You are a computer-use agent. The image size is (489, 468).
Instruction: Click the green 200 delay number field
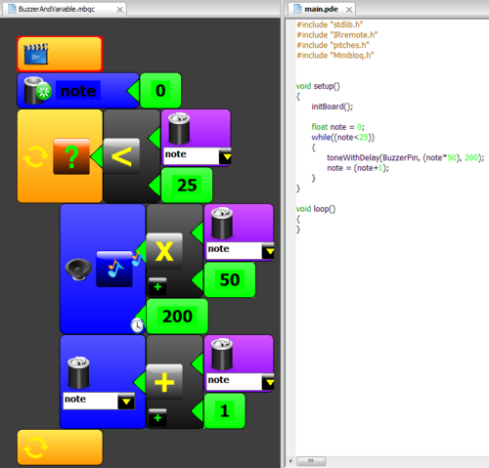pyautogui.click(x=177, y=317)
